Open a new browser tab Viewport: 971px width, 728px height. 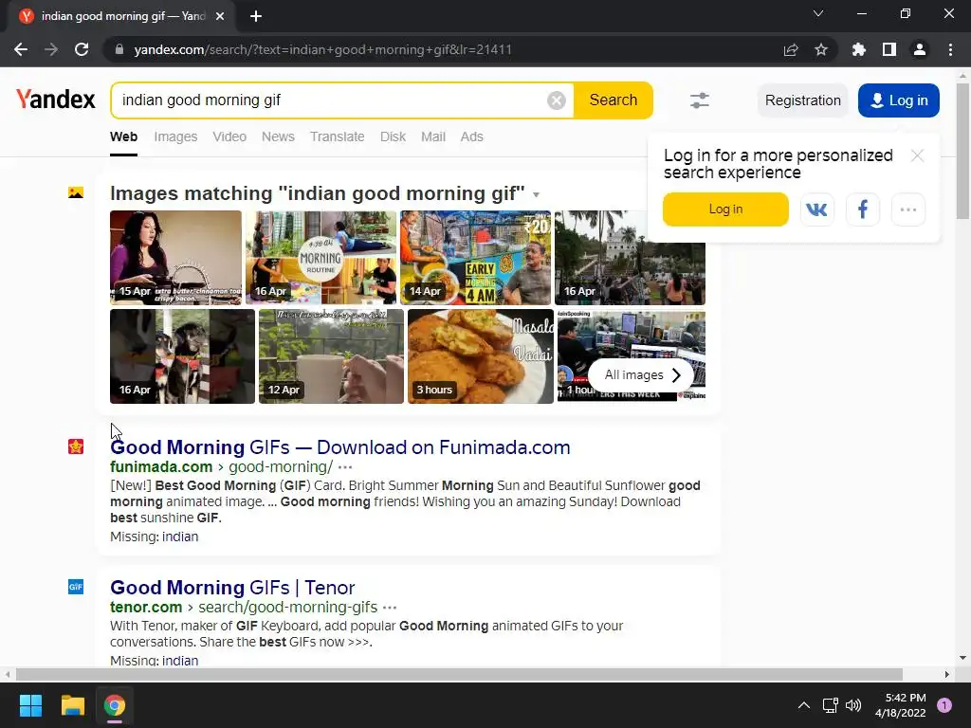click(x=256, y=16)
